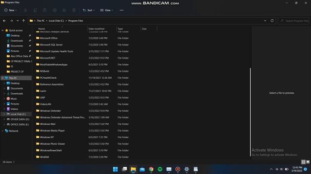The height and width of the screenshot is (174, 311).
Task: Open Task View from the taskbar
Action: (x=124, y=169)
